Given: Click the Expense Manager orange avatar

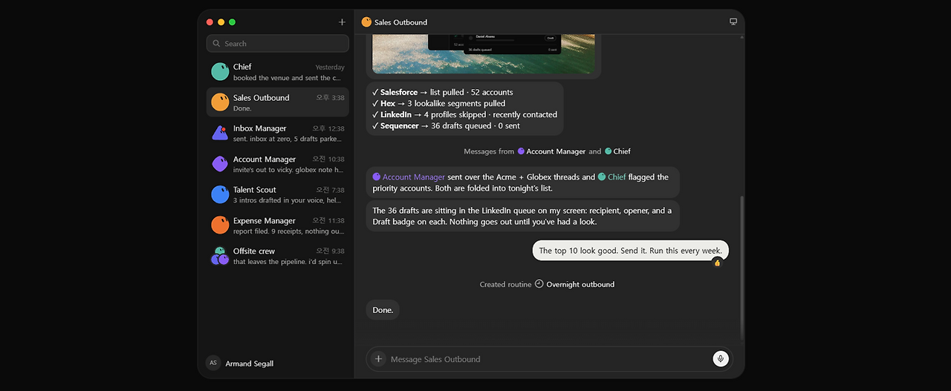Looking at the screenshot, I should [x=220, y=225].
